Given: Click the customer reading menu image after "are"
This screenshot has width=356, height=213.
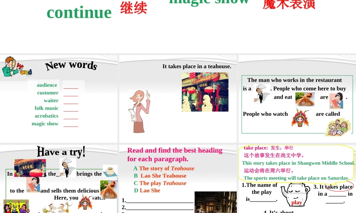Looking at the screenshot, I should pyautogui.click(x=336, y=101).
